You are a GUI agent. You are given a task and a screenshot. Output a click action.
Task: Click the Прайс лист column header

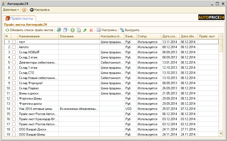208,36
